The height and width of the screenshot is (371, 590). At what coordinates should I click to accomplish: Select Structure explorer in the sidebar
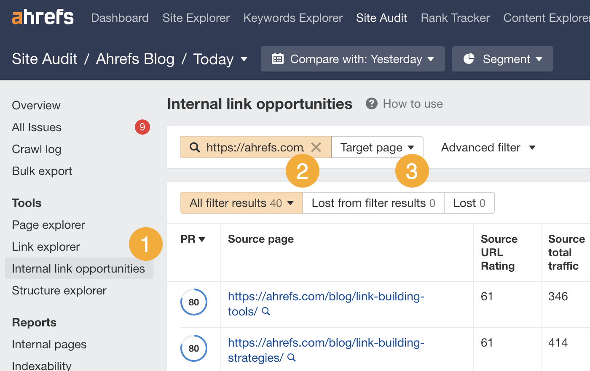coord(59,290)
